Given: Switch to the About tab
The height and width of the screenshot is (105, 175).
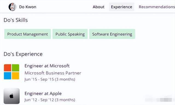Looking at the screenshot, I should 98,7.
